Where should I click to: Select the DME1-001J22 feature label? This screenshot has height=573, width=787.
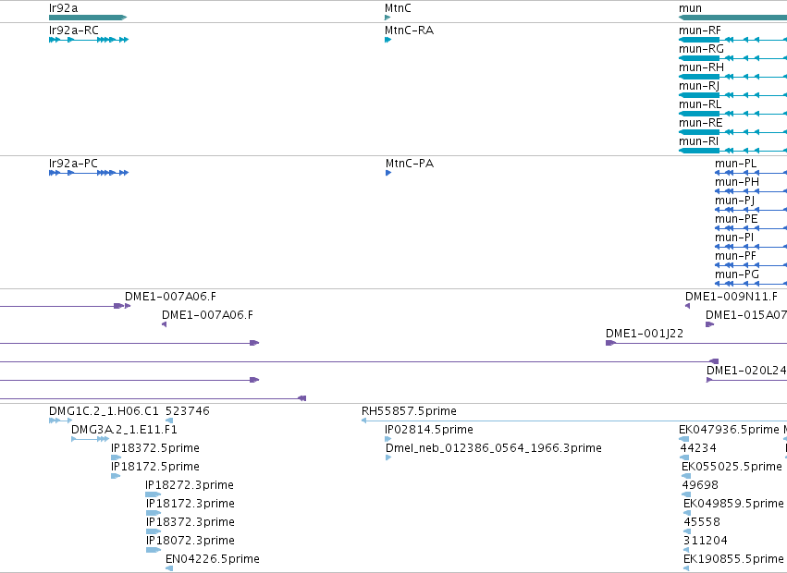645,334
